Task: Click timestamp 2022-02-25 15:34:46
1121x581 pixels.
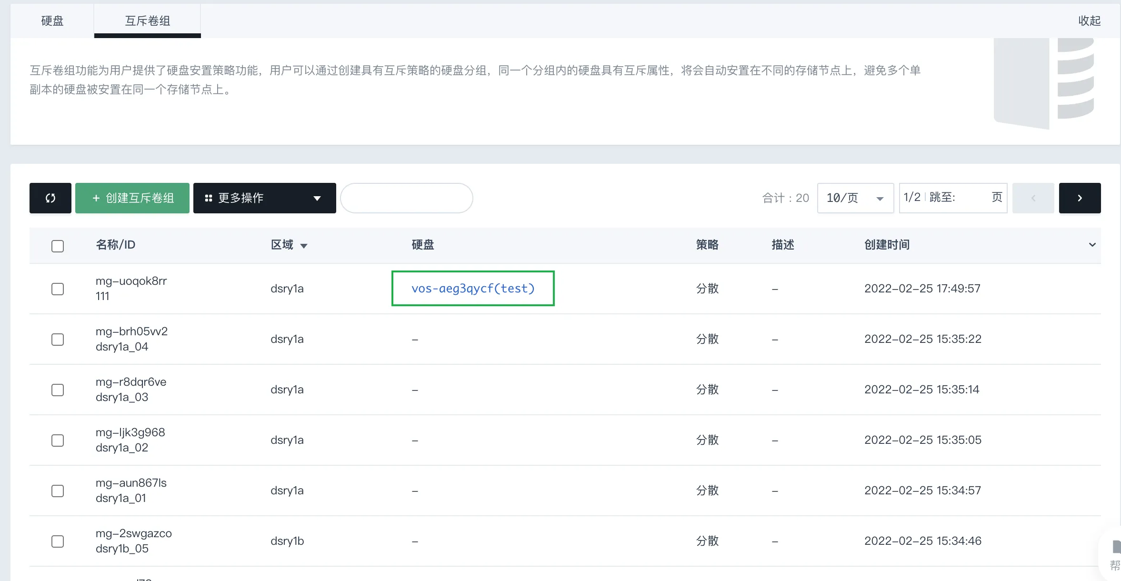Action: (923, 541)
